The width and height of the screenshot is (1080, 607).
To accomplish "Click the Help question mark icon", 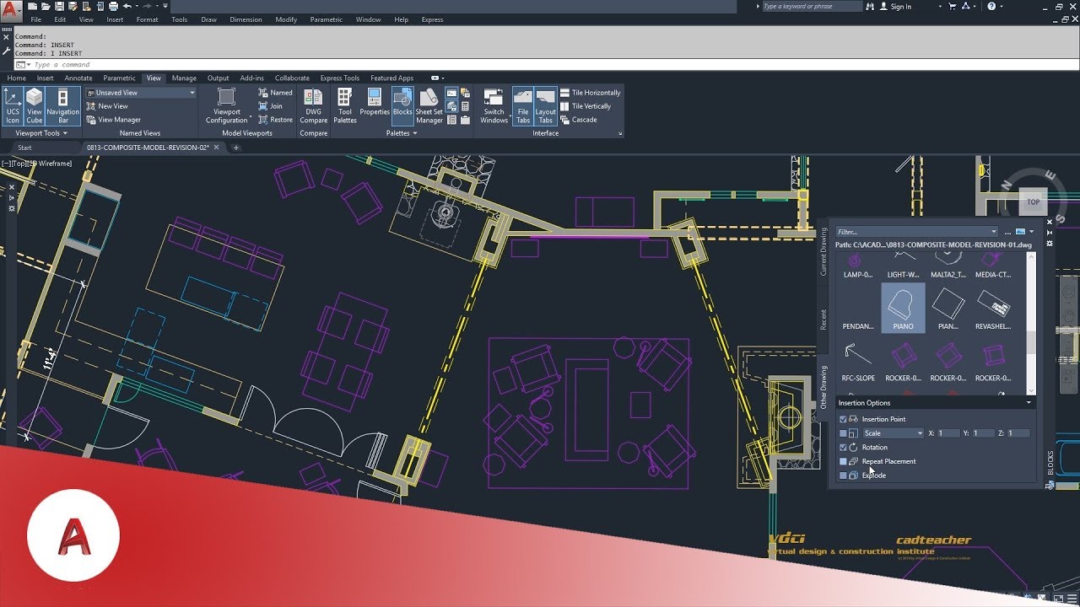I will (991, 7).
